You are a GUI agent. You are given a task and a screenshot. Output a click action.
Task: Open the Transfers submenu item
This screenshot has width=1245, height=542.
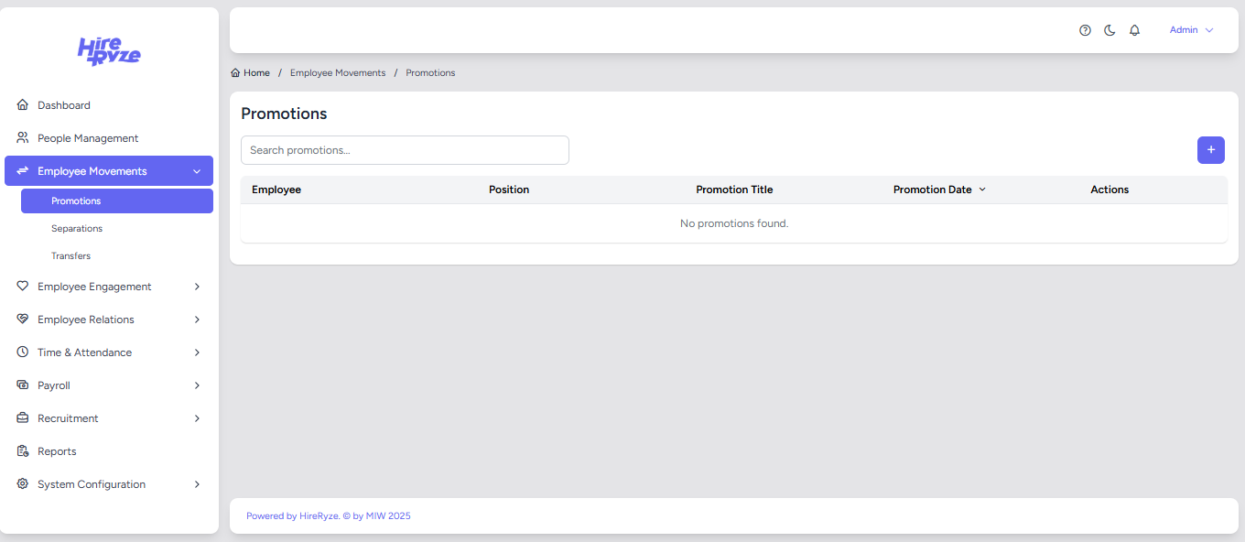70,256
